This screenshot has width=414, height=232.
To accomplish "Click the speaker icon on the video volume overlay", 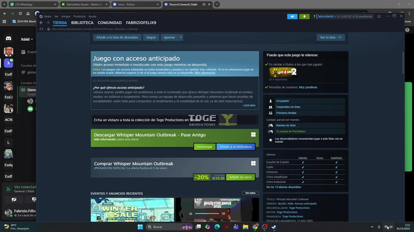I will (x=191, y=214).
